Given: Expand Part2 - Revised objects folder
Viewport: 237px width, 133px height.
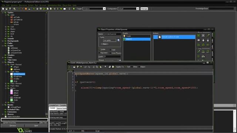Looking at the screenshot, I should [6, 83].
